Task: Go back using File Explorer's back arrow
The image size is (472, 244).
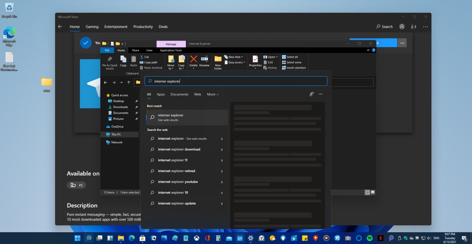Action: pyautogui.click(x=105, y=82)
